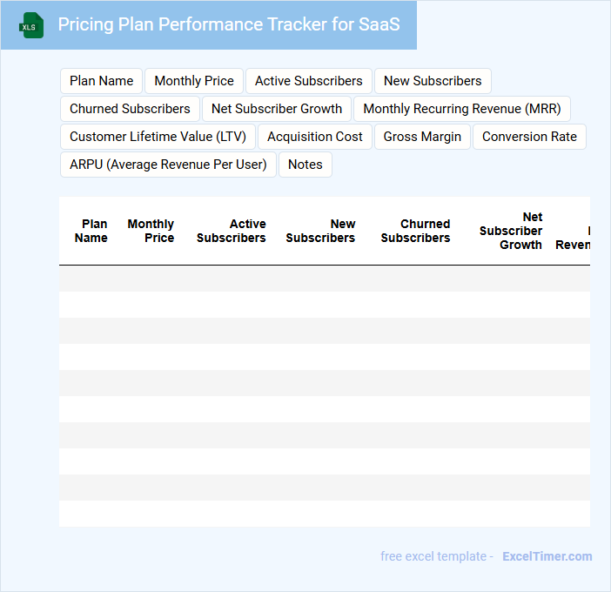Click the Acquisition Cost tag
Viewport: 611px width, 592px height.
coord(315,137)
